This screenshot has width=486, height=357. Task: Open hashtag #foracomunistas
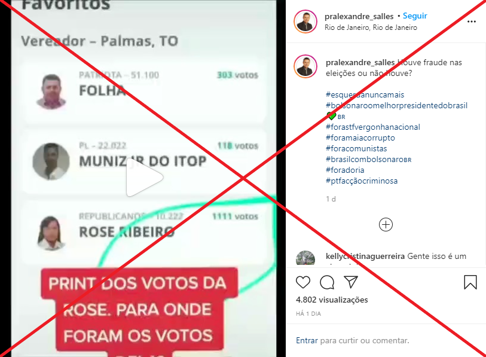pyautogui.click(x=356, y=148)
